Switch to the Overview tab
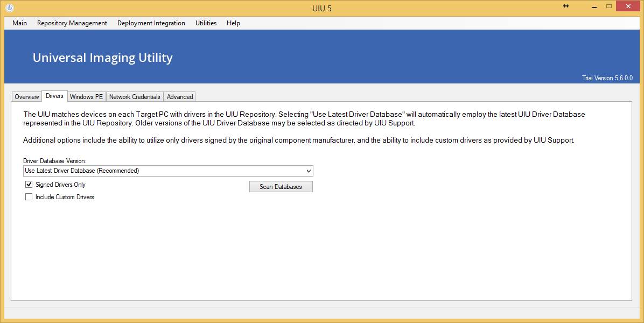The height and width of the screenshot is (323, 644). click(x=27, y=97)
